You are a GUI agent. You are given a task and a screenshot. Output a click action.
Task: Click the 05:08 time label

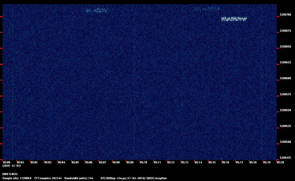pos(116,162)
